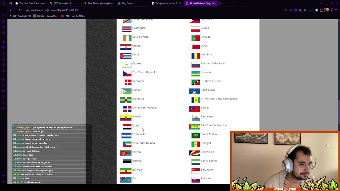Switch to Real Time Lightning Map tab

coord(98,3)
